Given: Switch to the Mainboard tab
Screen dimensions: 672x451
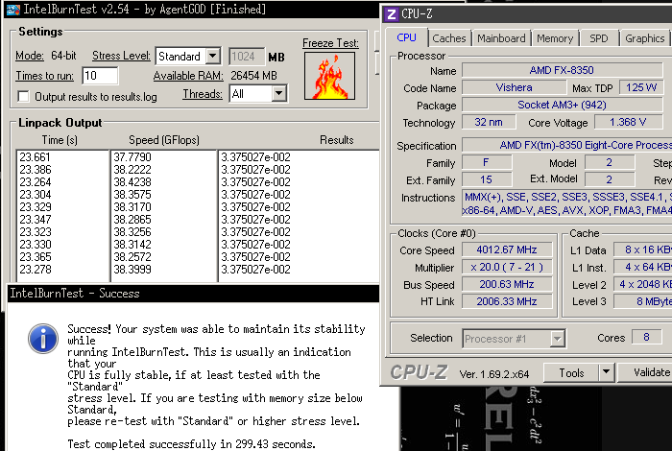Looking at the screenshot, I should point(501,38).
